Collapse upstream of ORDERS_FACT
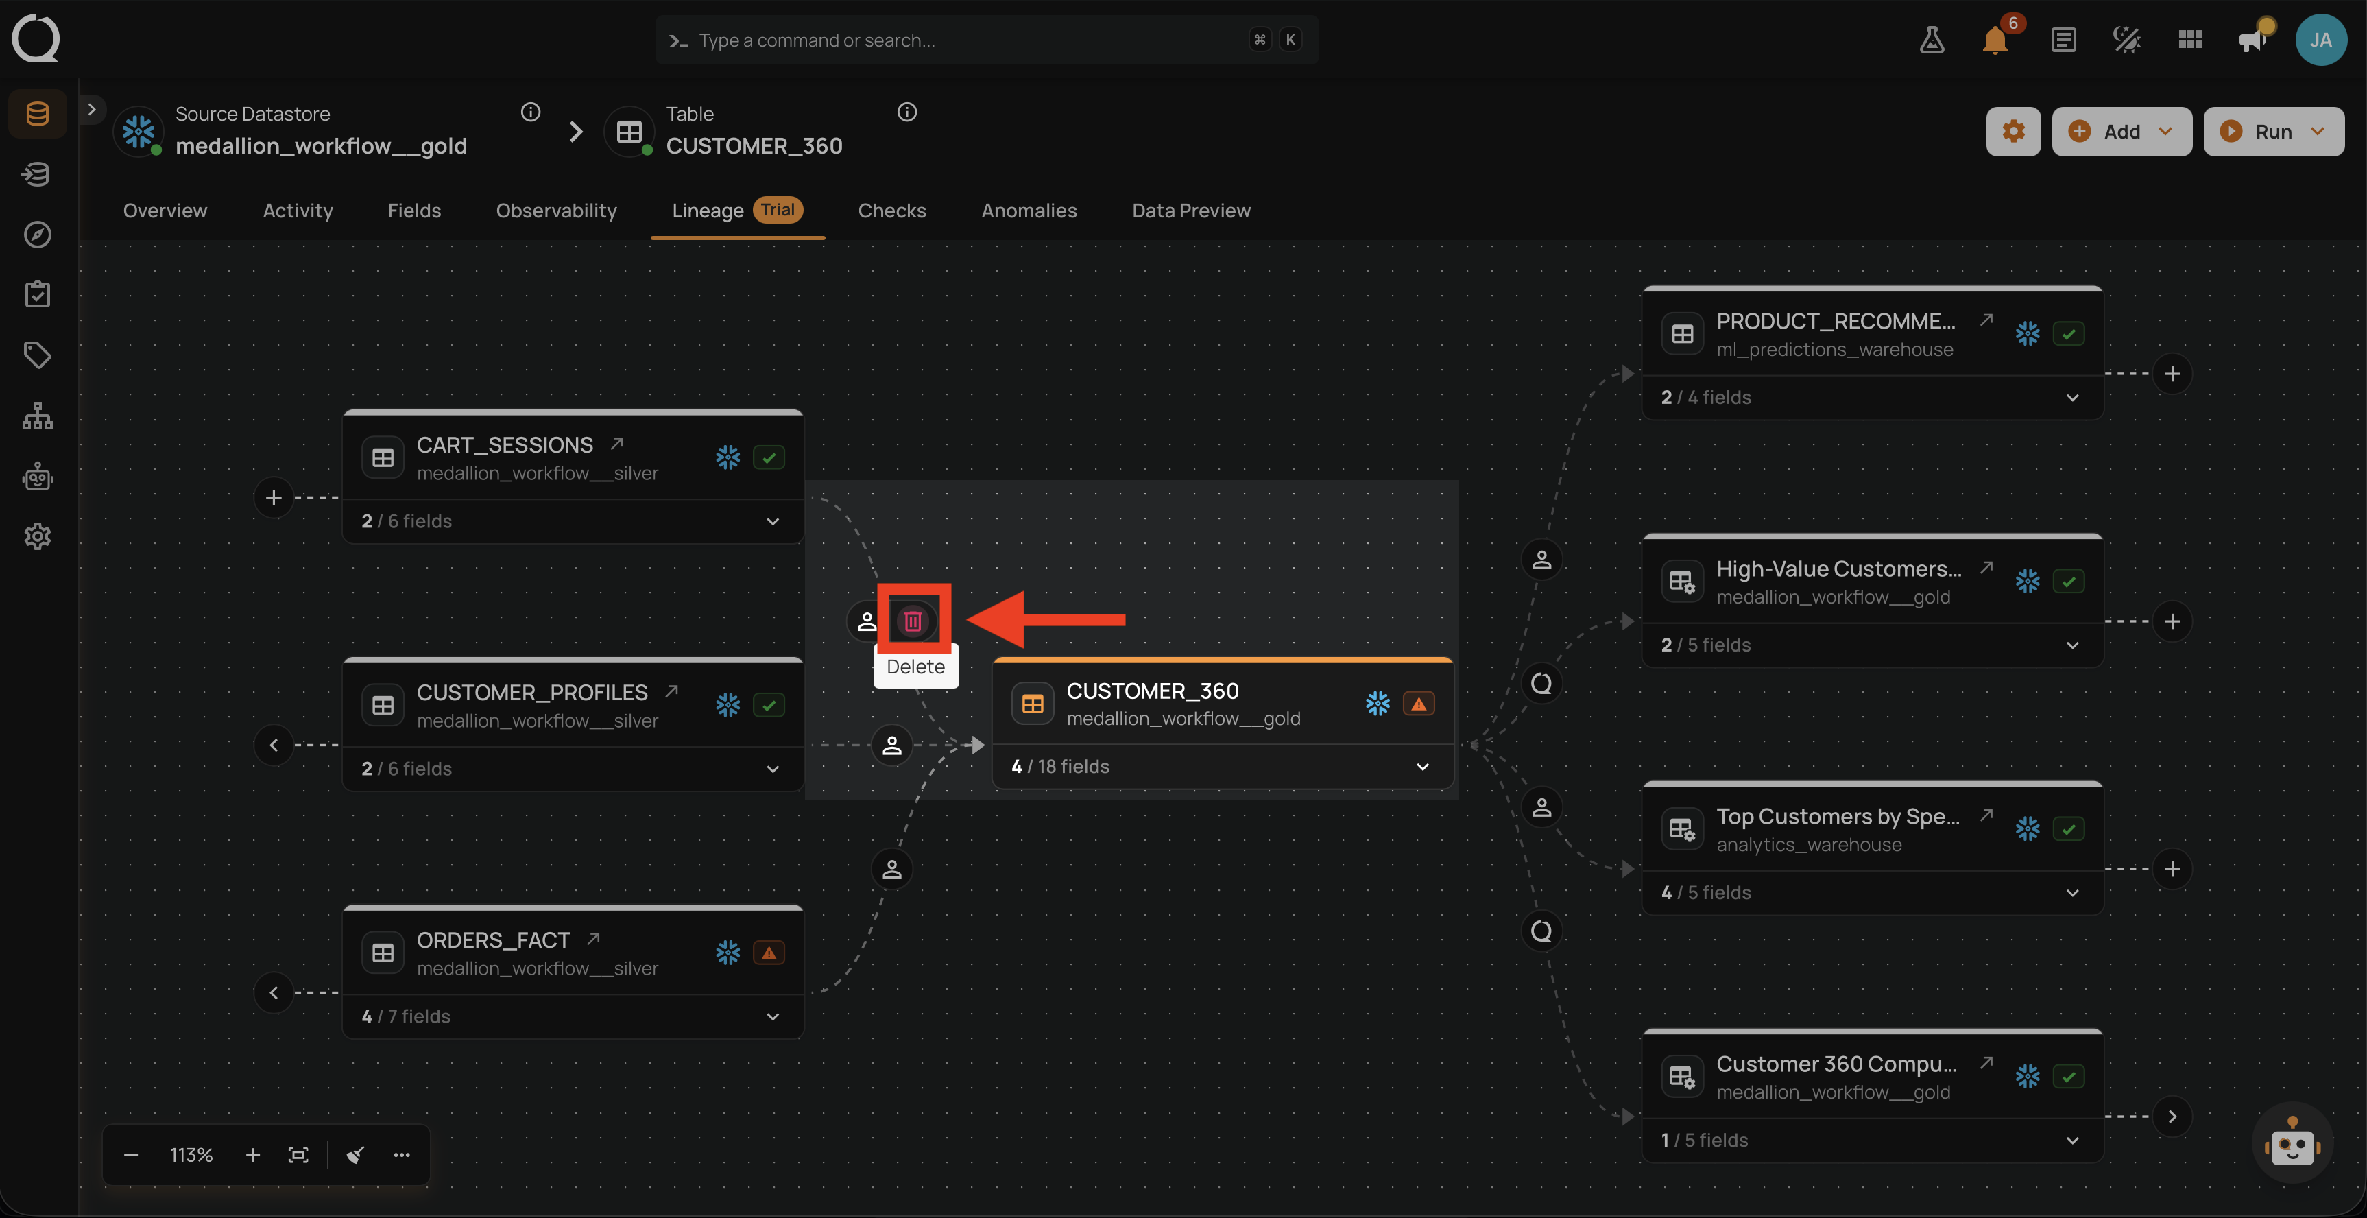2367x1218 pixels. coord(273,993)
